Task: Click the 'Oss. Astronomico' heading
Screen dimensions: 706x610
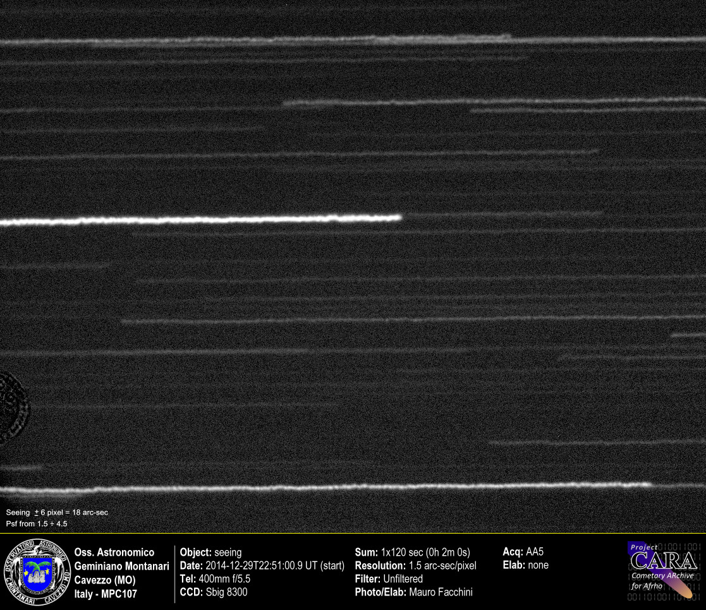Action: [x=114, y=553]
